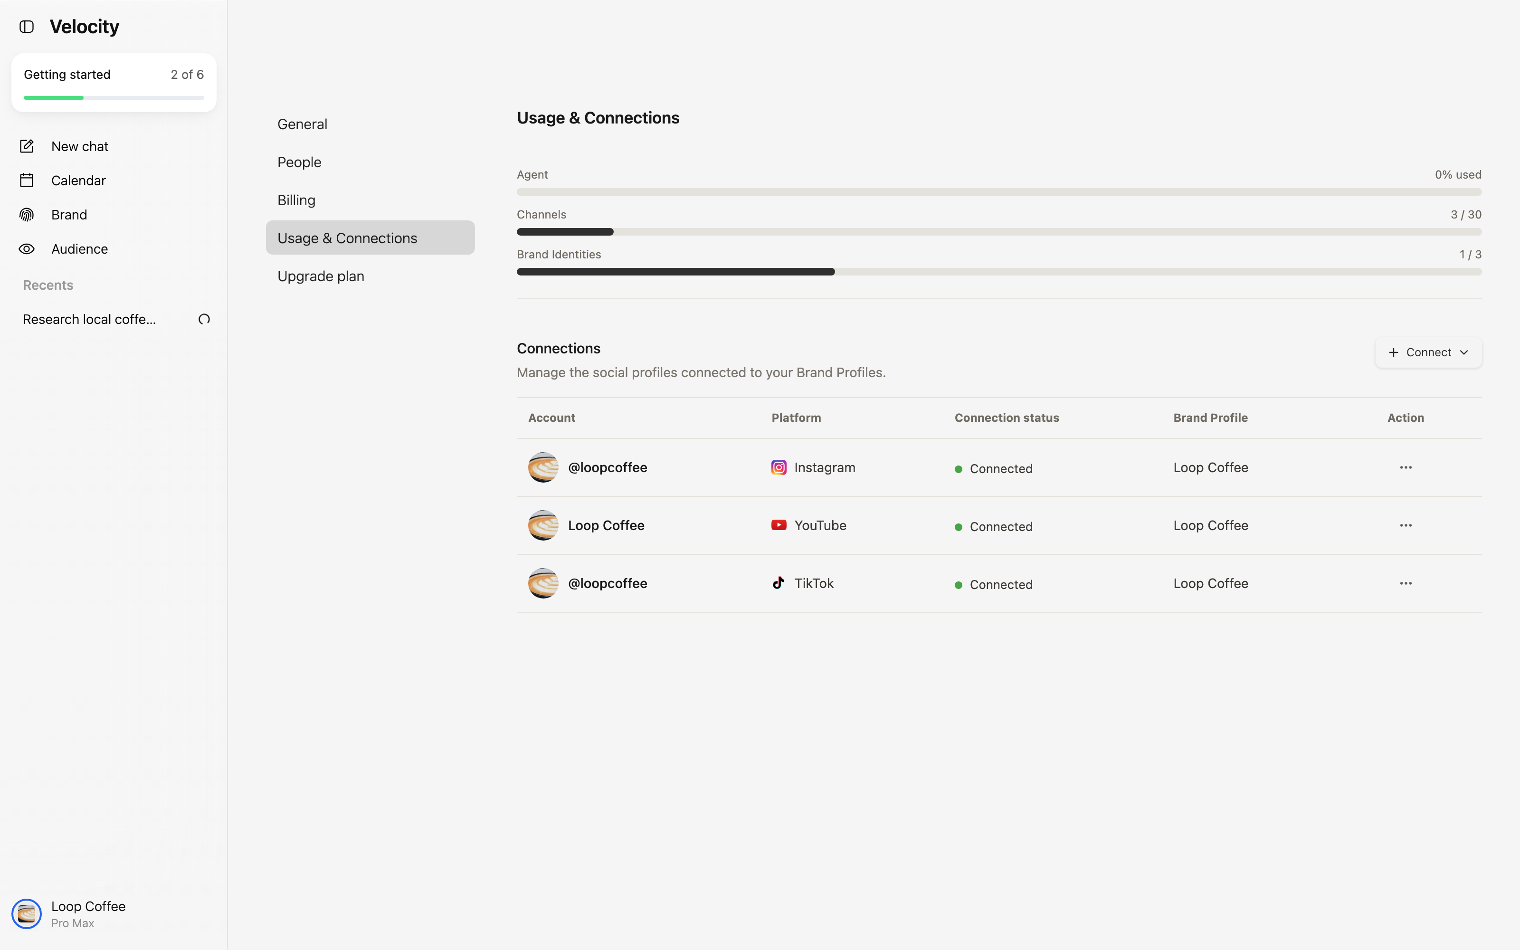The image size is (1520, 950).
Task: Open the Upgrade plan tab
Action: pyautogui.click(x=370, y=276)
